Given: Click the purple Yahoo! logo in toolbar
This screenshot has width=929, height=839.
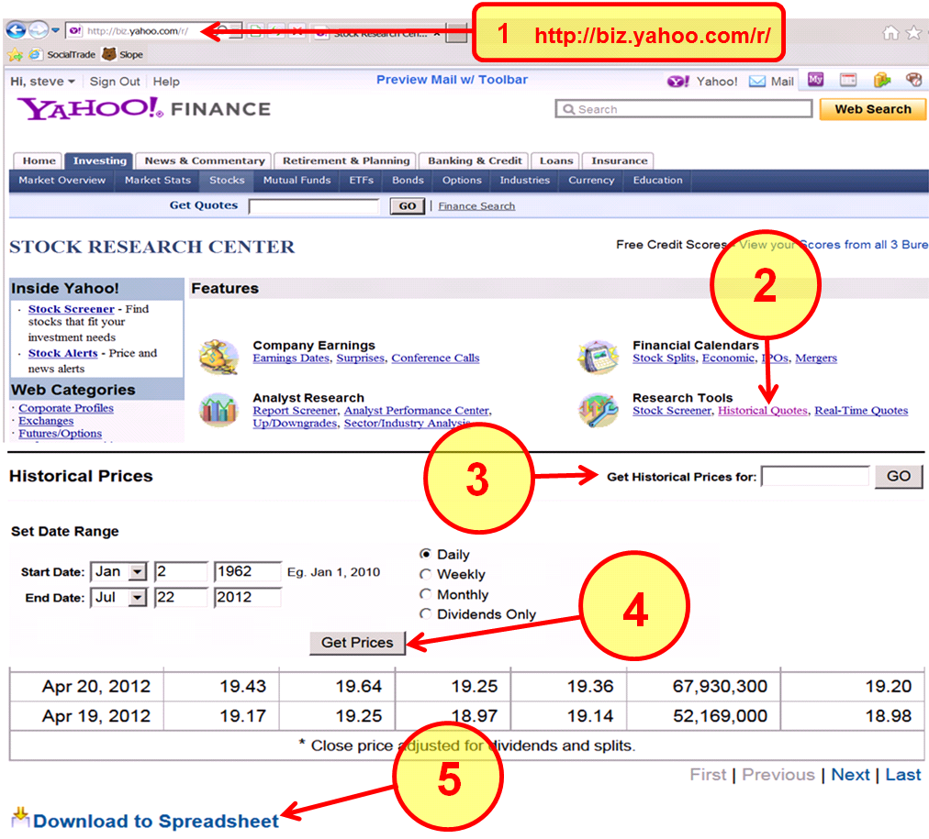Looking at the screenshot, I should click(x=678, y=82).
